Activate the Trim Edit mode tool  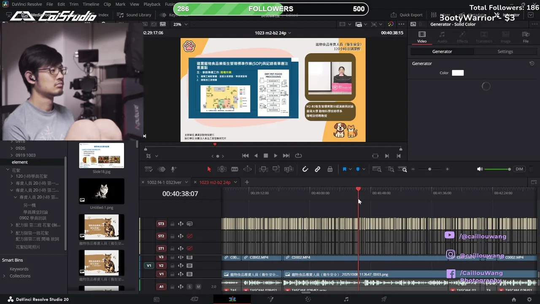pyautogui.click(x=222, y=169)
